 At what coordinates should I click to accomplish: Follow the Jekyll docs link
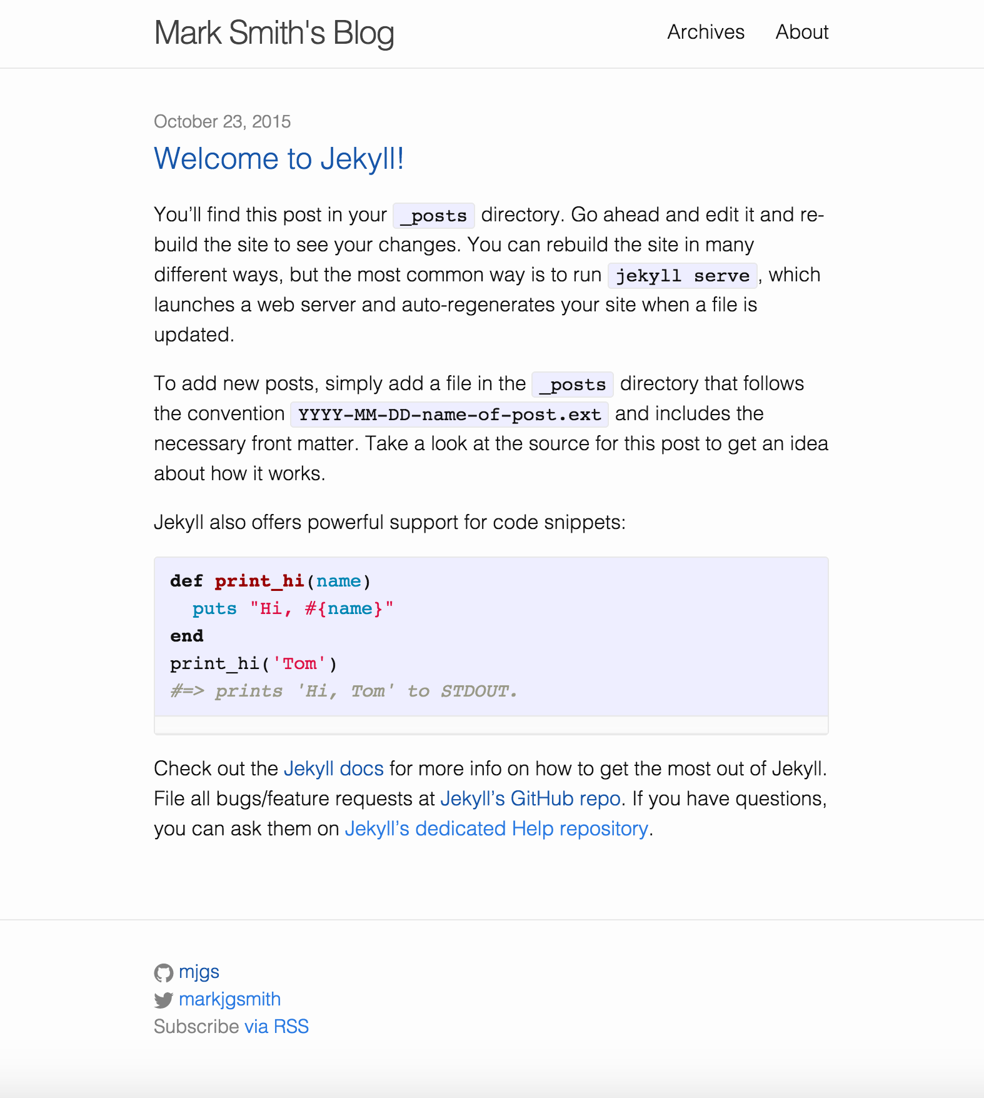(x=334, y=768)
